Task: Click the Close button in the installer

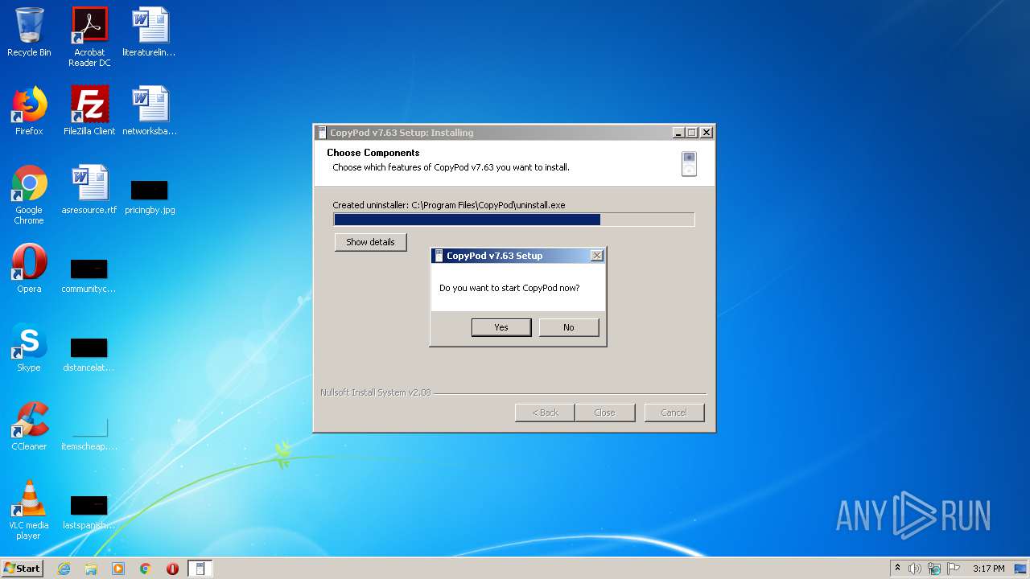Action: tap(604, 413)
